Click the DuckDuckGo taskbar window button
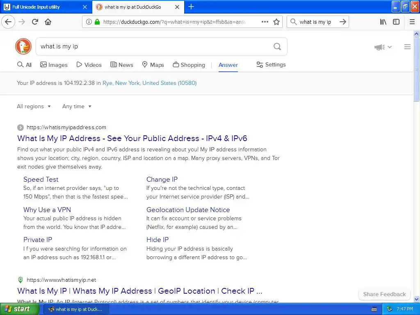Screen dimensions: 420x315 pyautogui.click(x=76, y=309)
